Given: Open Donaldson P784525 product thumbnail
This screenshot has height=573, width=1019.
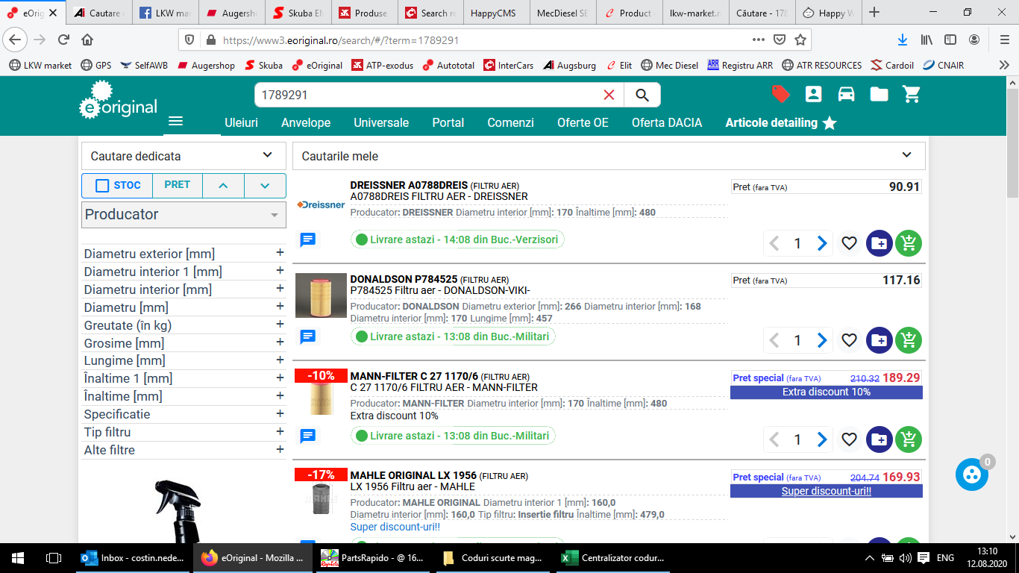Looking at the screenshot, I should pyautogui.click(x=321, y=296).
